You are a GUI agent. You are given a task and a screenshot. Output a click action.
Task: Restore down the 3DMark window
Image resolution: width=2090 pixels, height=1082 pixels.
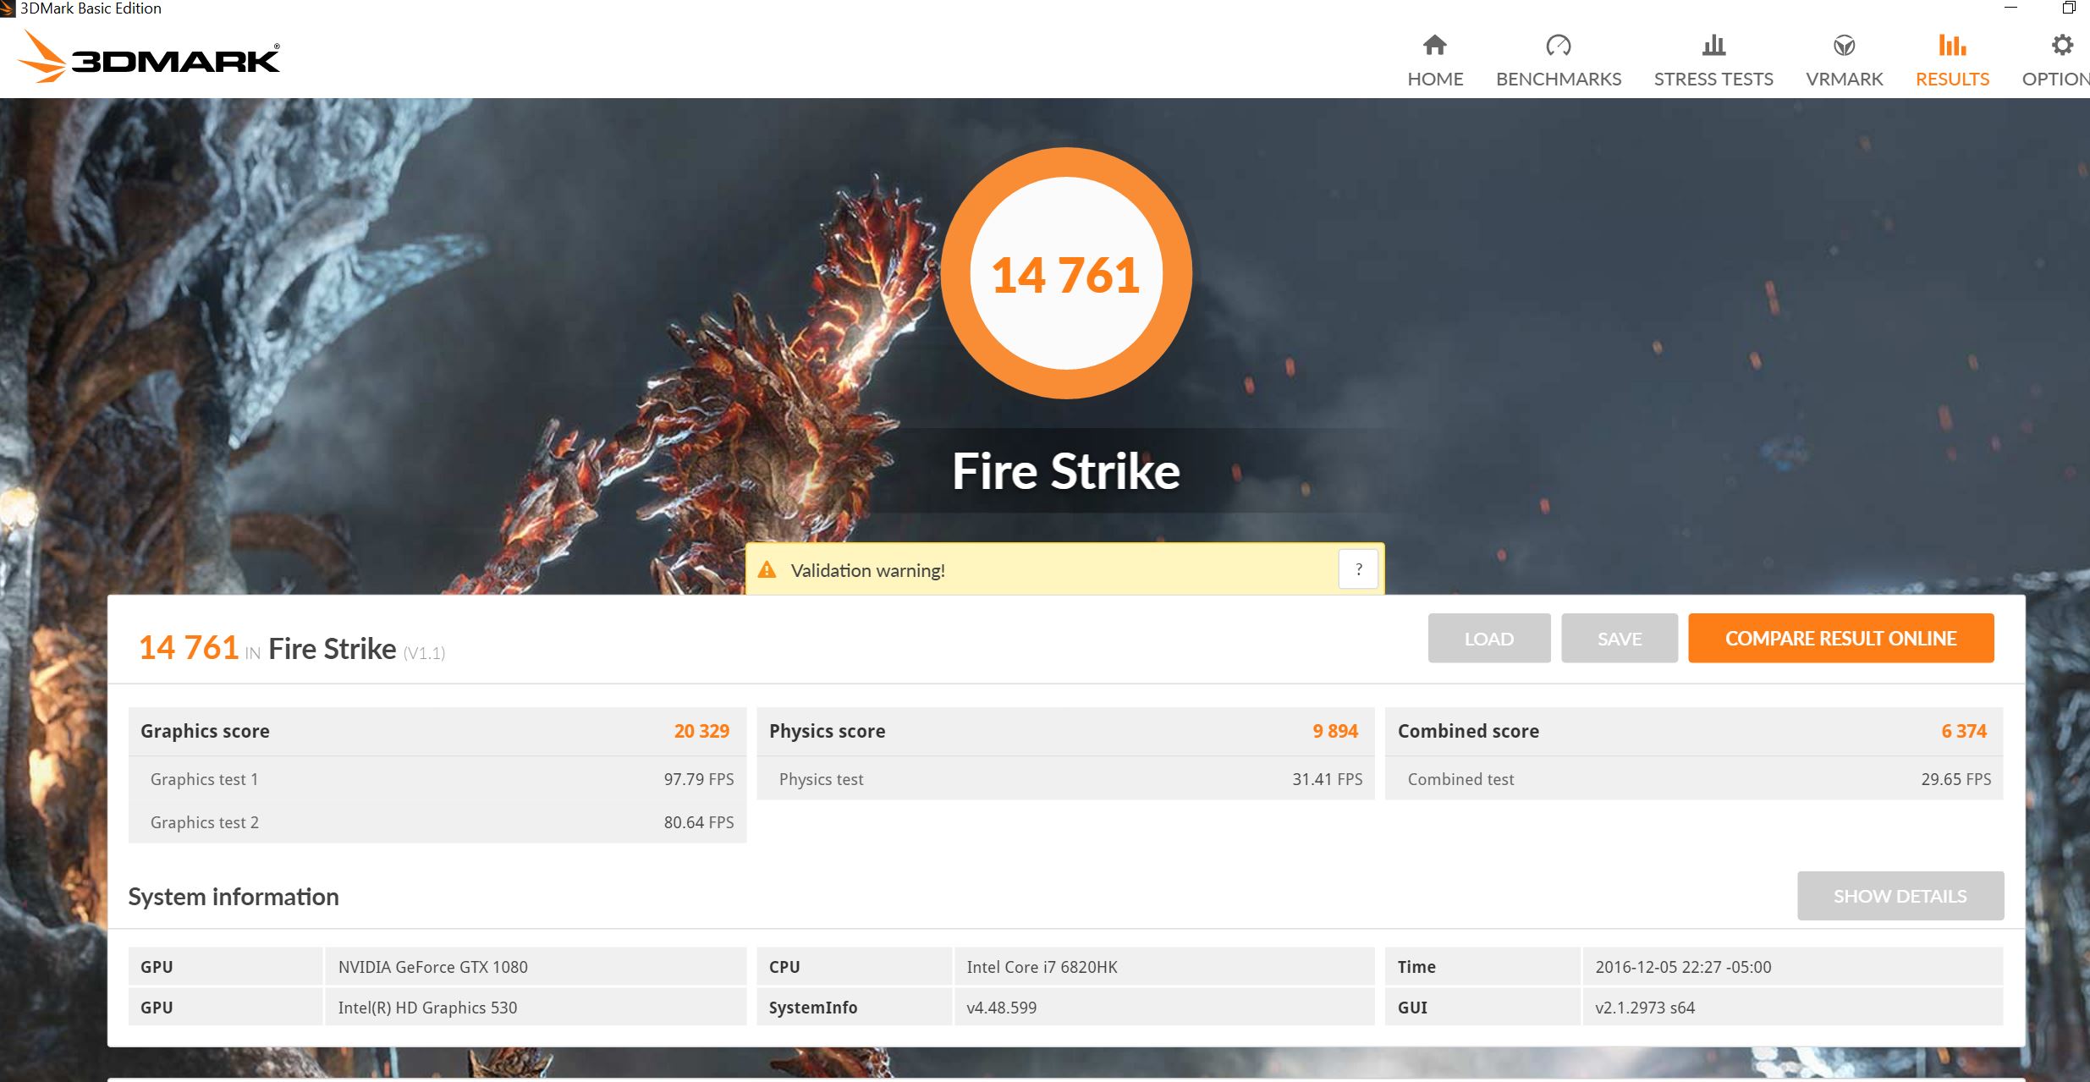[2068, 8]
